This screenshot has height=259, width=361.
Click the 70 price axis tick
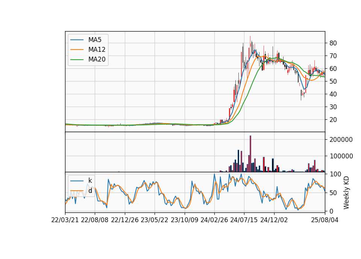(x=333, y=56)
